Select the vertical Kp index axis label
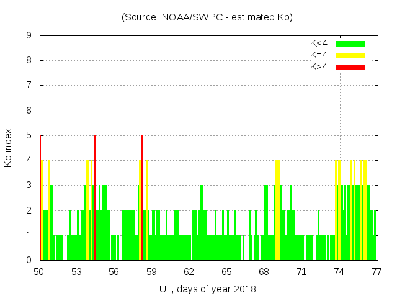This screenshot has width=397, height=298. pyautogui.click(x=9, y=148)
